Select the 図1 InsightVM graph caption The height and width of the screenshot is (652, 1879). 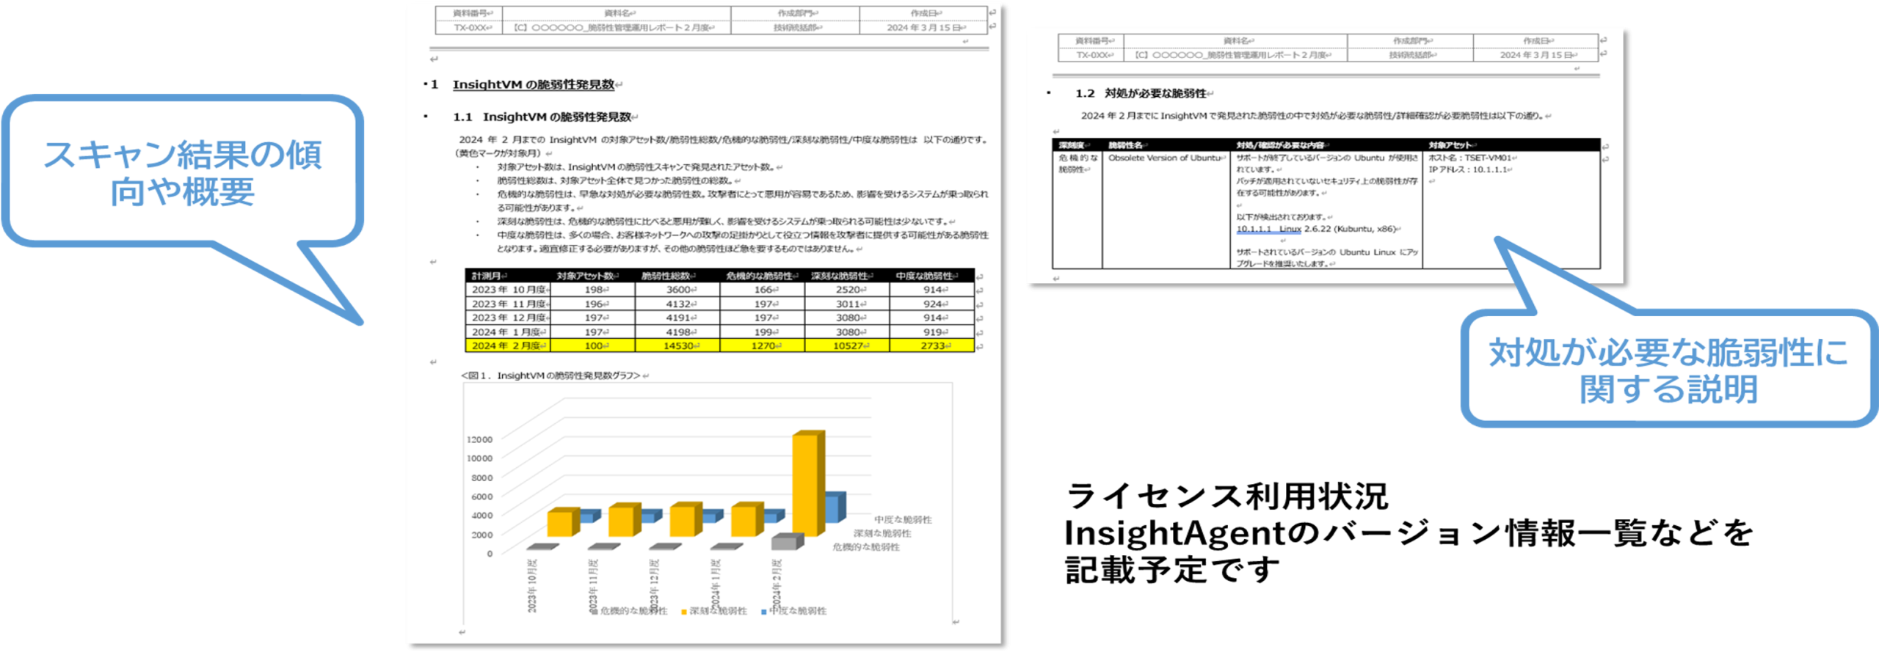tap(551, 376)
